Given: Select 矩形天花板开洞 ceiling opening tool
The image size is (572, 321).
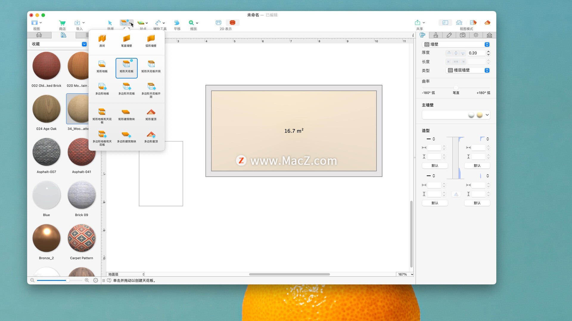Looking at the screenshot, I should (x=151, y=67).
